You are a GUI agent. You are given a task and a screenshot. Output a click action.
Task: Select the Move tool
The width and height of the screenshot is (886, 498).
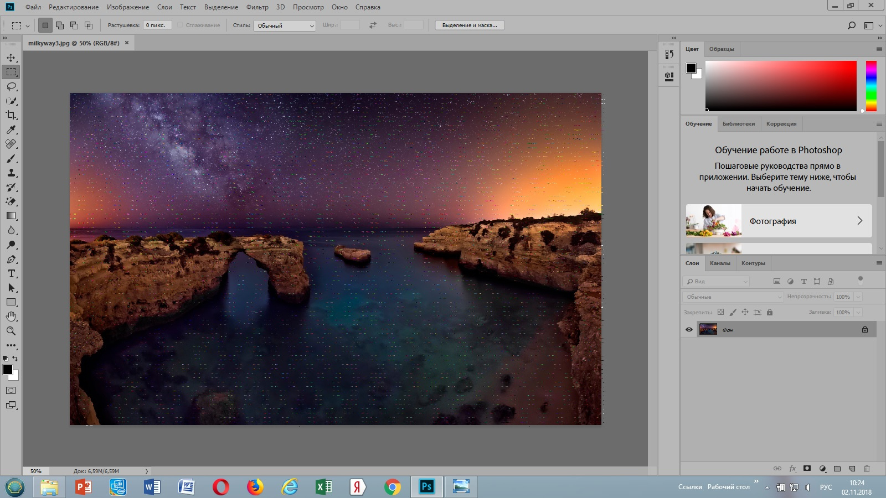[11, 58]
